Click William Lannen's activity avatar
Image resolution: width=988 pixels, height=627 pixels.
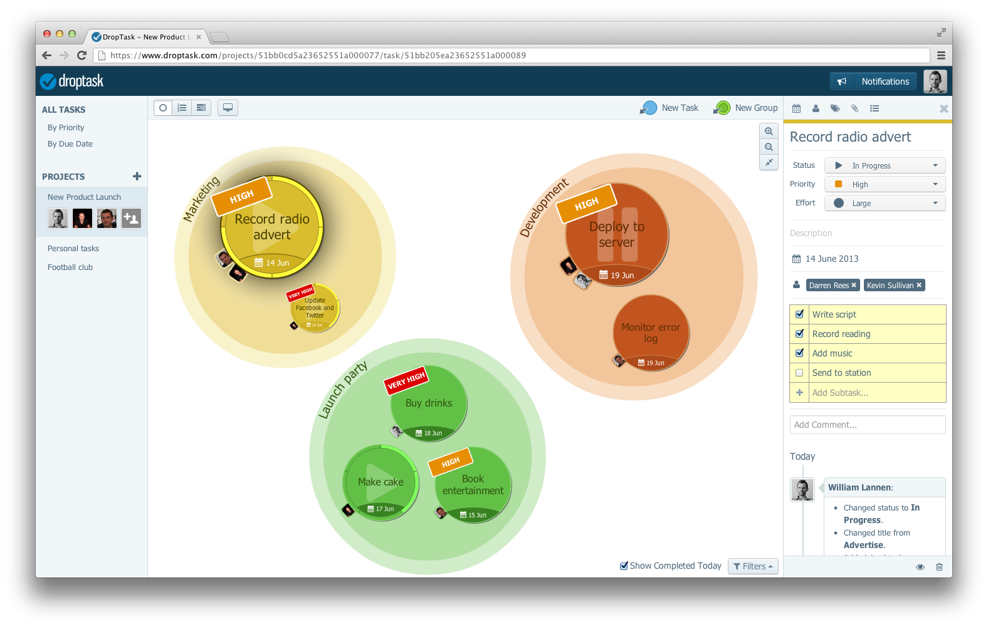pyautogui.click(x=802, y=490)
